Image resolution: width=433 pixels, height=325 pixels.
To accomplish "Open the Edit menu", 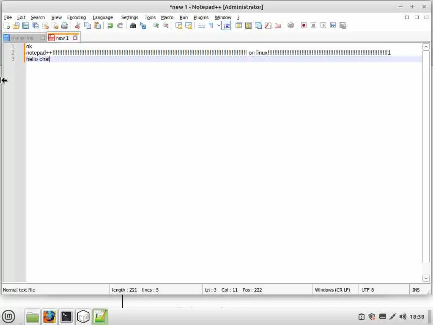I will (x=21, y=17).
